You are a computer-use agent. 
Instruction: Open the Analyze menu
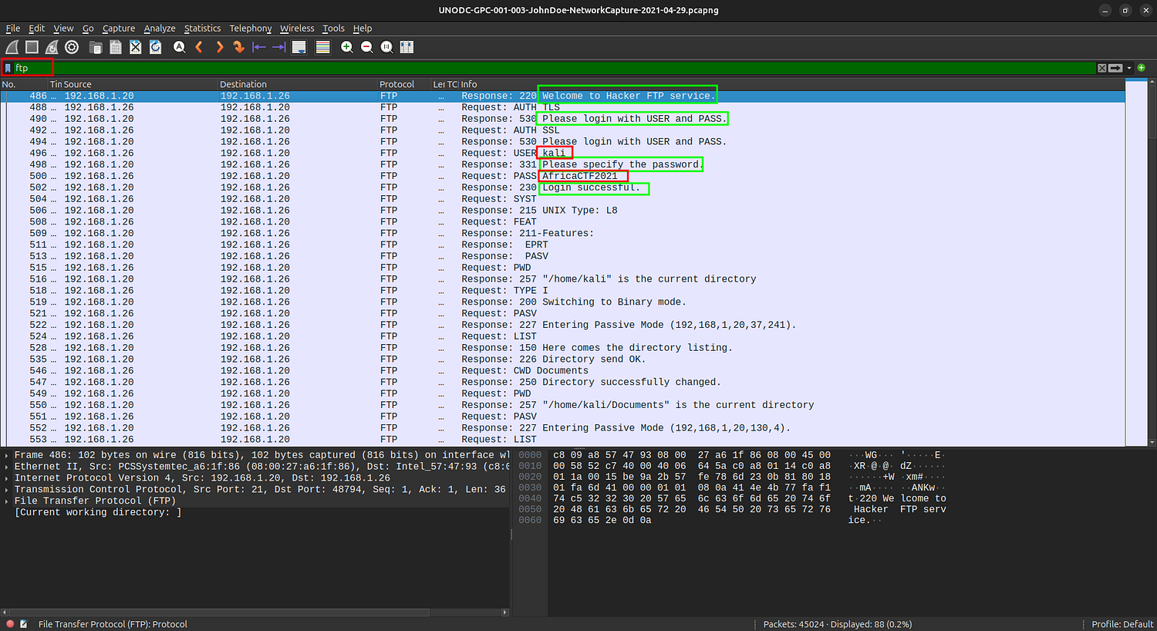pyautogui.click(x=160, y=29)
